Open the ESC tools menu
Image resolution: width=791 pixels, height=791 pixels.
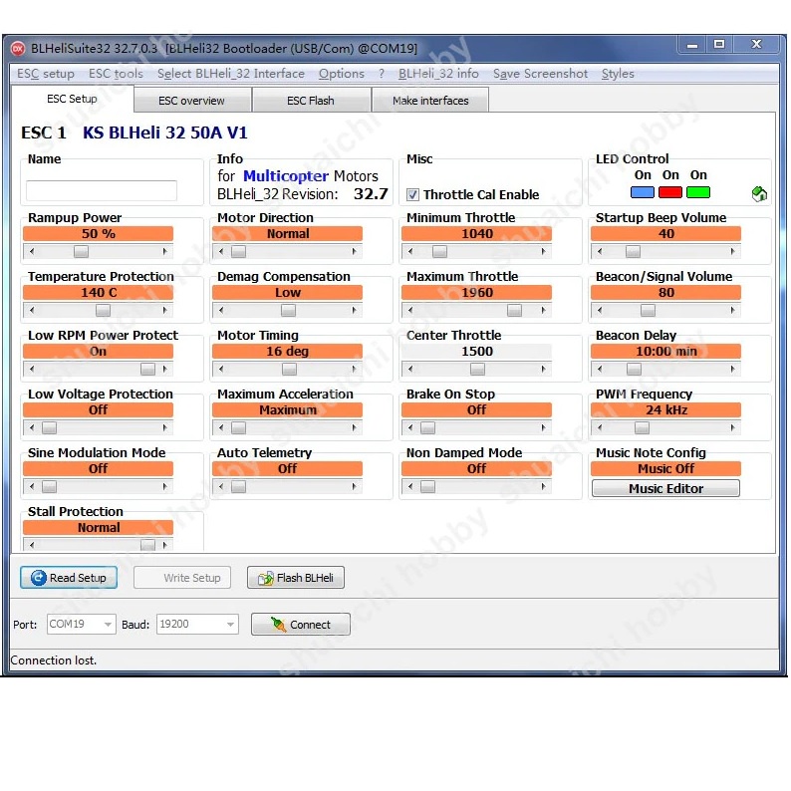click(x=116, y=74)
